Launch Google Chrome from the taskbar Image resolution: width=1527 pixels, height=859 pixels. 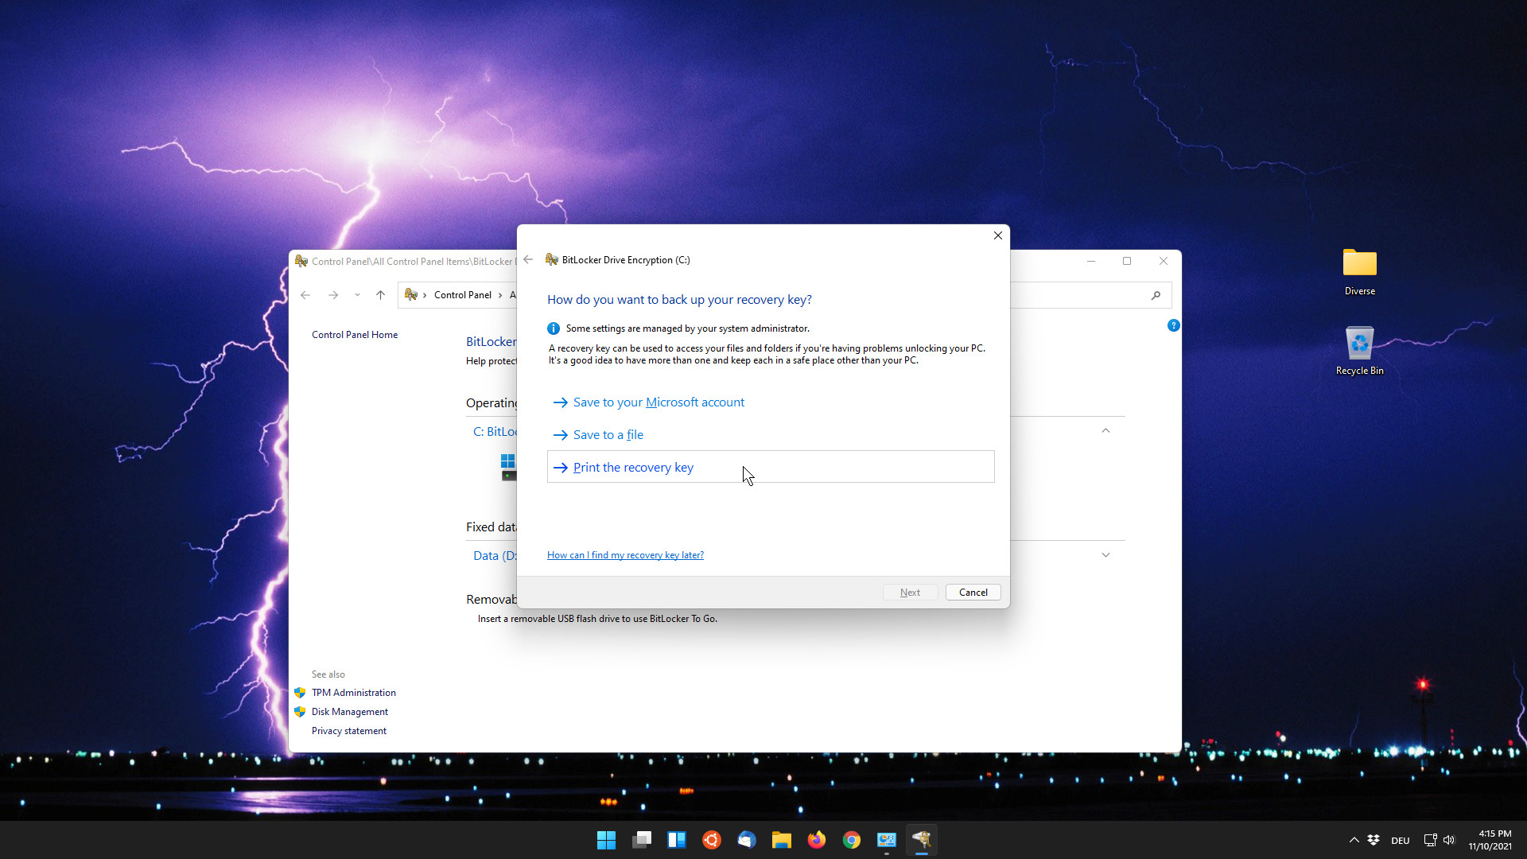tap(852, 840)
